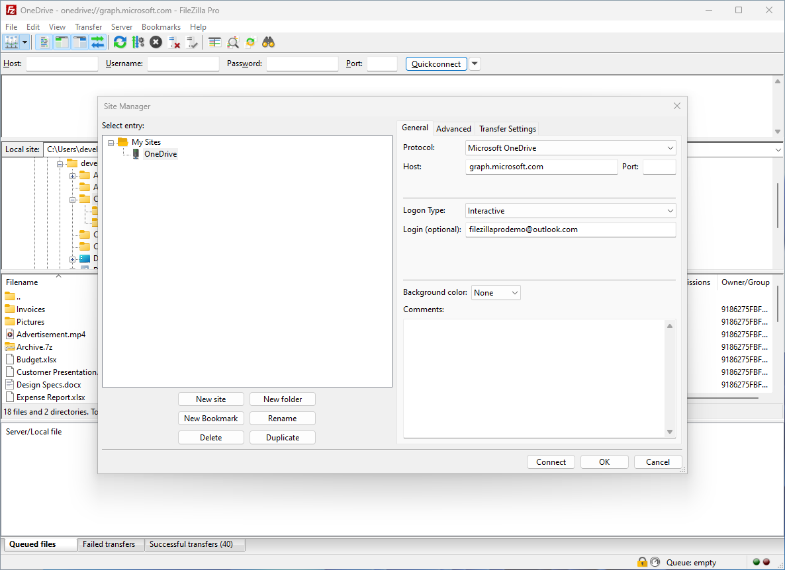Open the Bookmarks menu

(161, 26)
